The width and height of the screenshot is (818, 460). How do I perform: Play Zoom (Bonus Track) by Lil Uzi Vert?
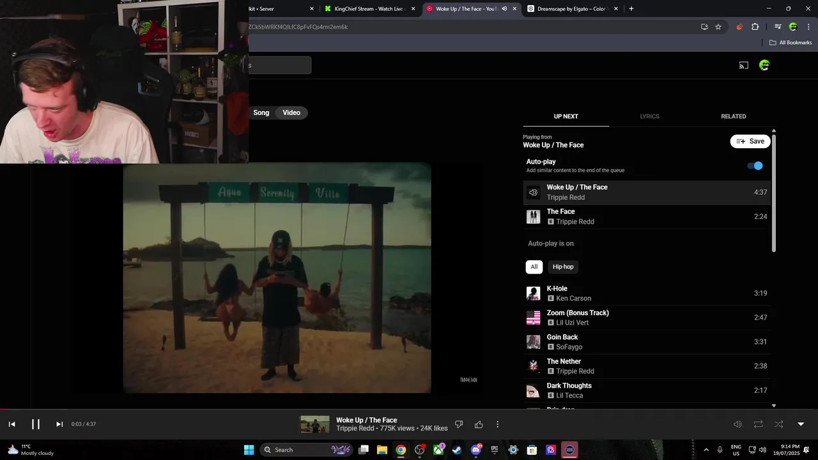[x=647, y=318]
